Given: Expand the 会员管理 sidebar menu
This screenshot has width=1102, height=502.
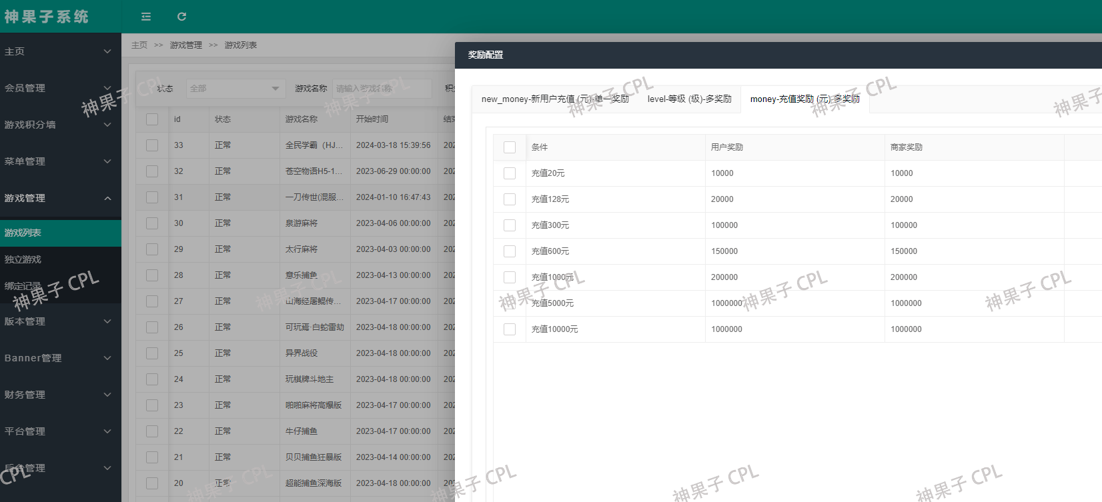Looking at the screenshot, I should (61, 88).
